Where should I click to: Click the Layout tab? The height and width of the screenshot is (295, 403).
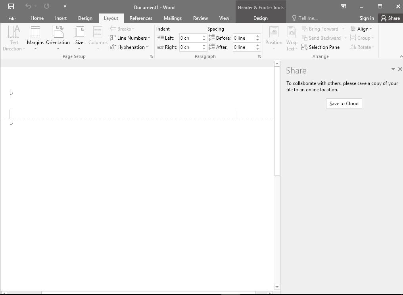[111, 18]
